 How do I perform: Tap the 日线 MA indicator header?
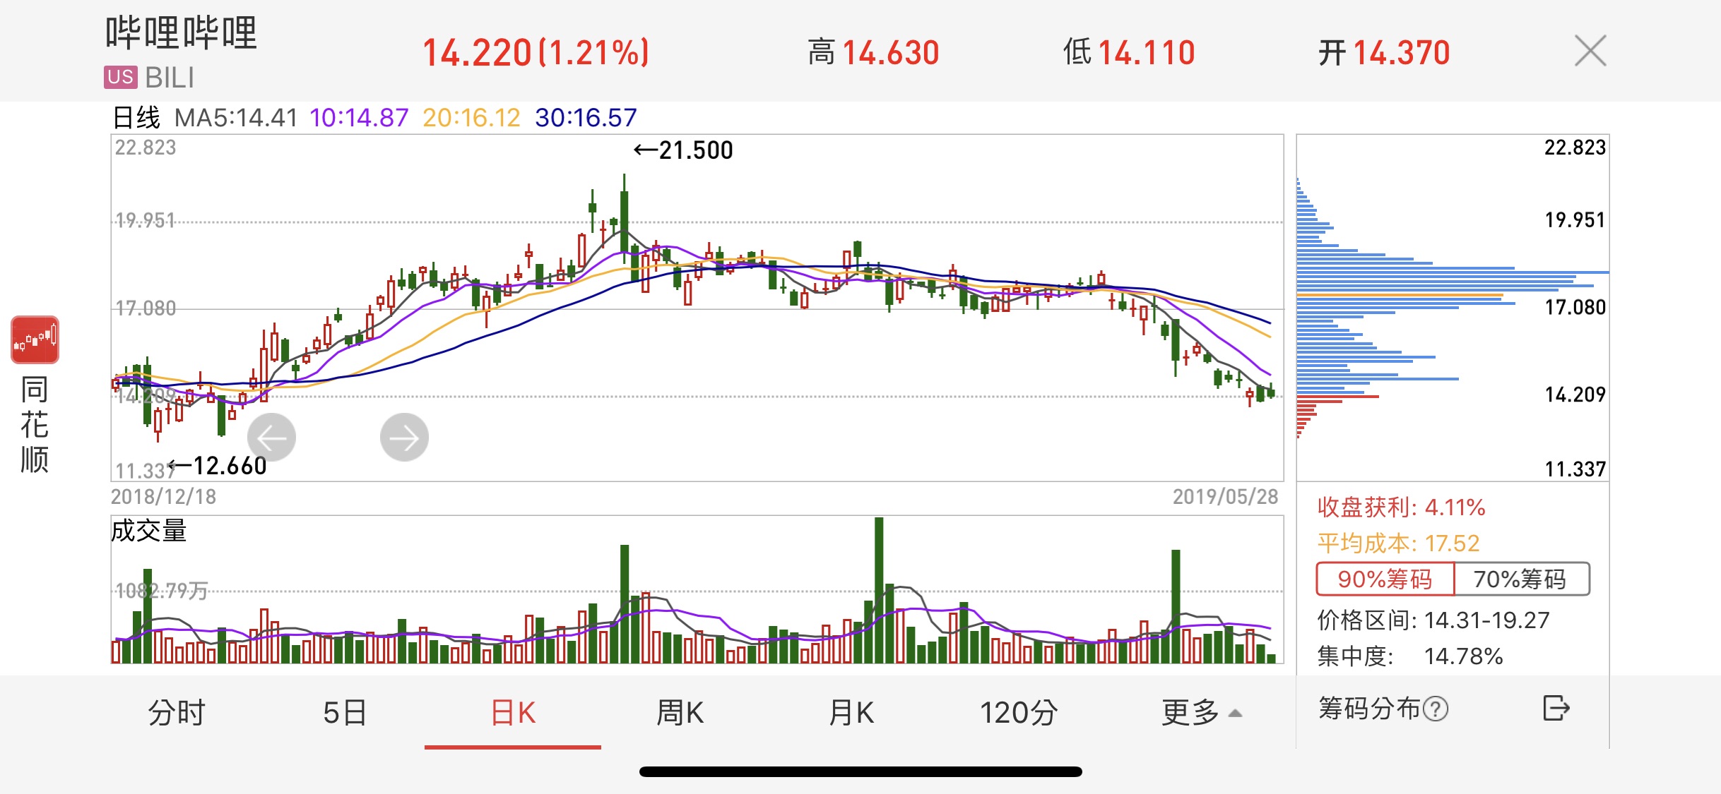point(137,117)
